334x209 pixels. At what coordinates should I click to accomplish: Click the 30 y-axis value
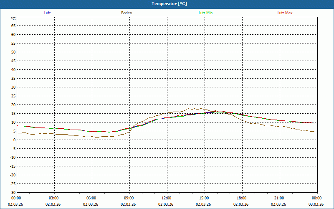[x=13, y=87]
